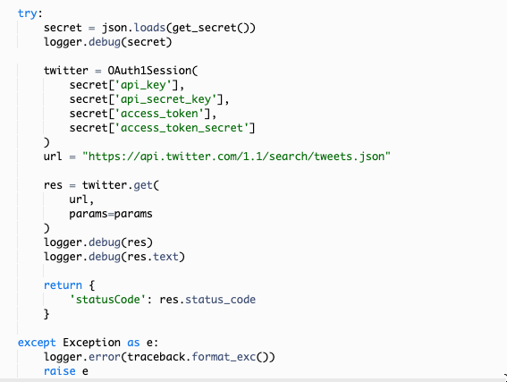Image resolution: width=507 pixels, height=382 pixels.
Task: Place cursor at params=params argument
Action: pyautogui.click(x=111, y=214)
